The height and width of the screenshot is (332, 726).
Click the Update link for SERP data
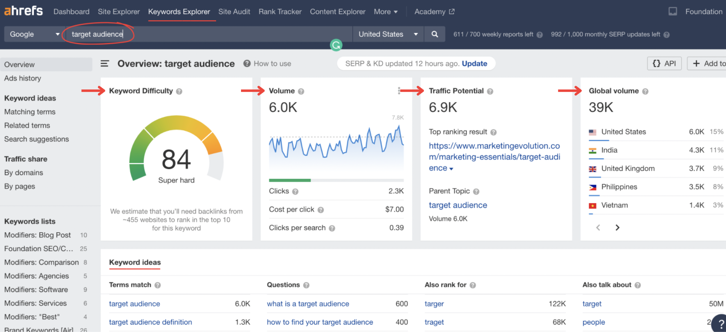[x=474, y=64]
